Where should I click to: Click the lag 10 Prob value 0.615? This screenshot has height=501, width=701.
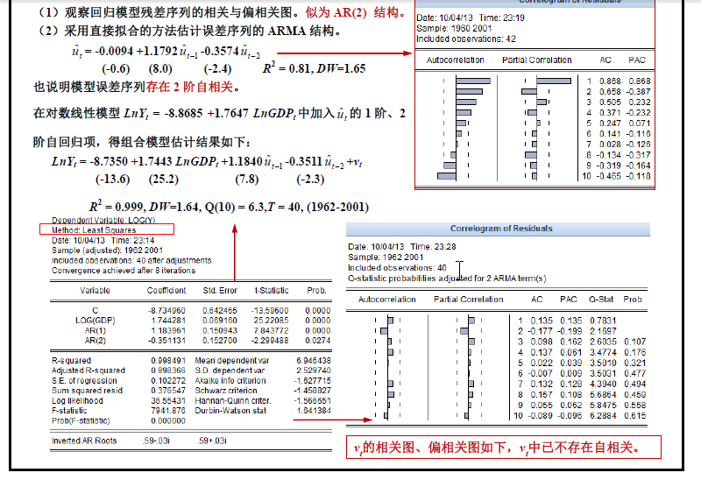[634, 416]
